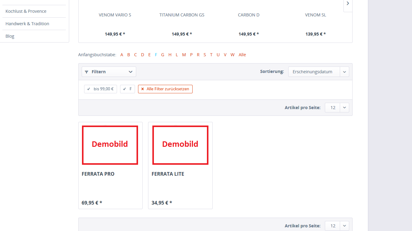This screenshot has height=231, width=412.
Task: Select the highlighted letter F link
Action: click(x=156, y=55)
